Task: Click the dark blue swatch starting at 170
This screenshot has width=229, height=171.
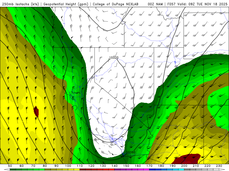Action: (152, 170)
